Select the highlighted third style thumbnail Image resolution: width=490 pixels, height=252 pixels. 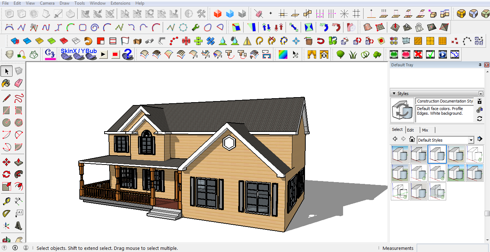click(438, 154)
